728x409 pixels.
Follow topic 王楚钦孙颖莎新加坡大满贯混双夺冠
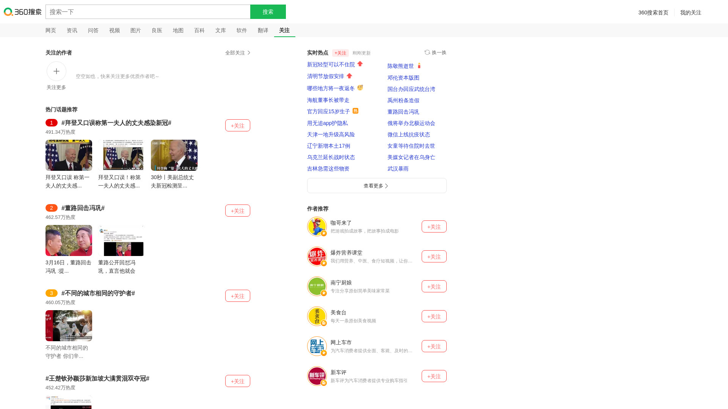(238, 381)
